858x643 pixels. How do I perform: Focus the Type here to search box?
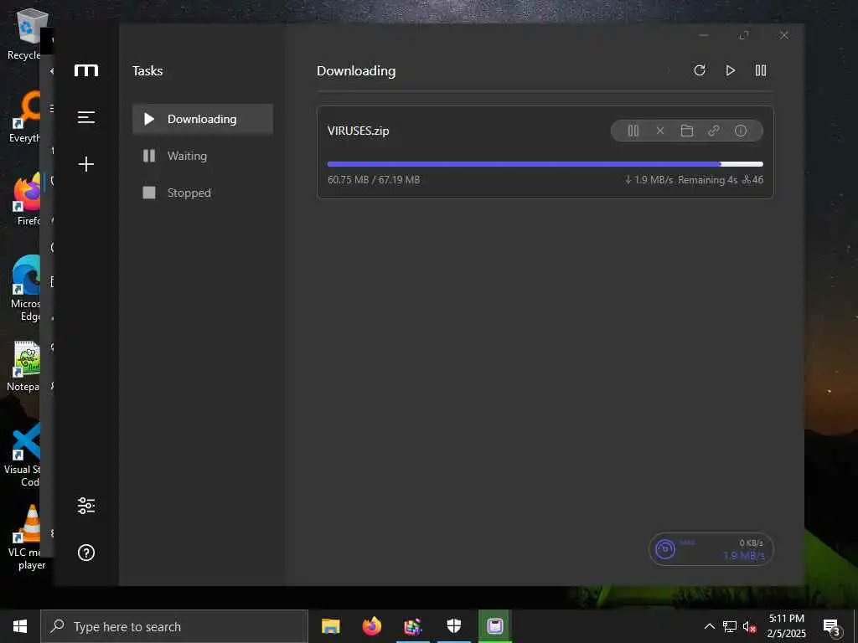tap(174, 626)
